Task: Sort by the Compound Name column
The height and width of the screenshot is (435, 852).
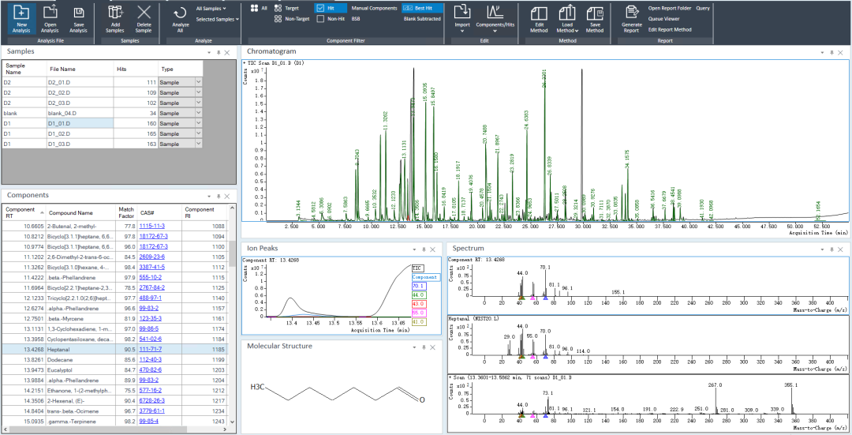Action: pyautogui.click(x=81, y=212)
